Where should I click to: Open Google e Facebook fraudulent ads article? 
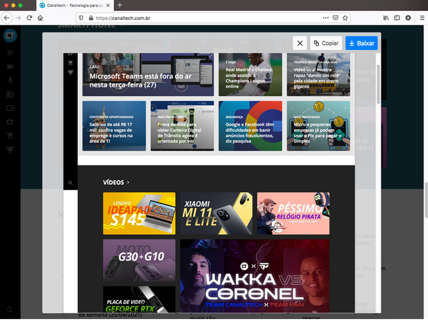click(250, 126)
